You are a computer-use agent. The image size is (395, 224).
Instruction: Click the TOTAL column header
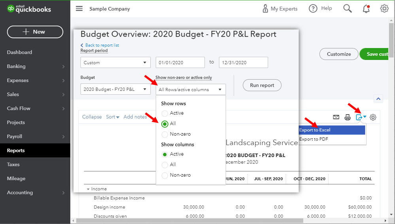click(x=365, y=179)
